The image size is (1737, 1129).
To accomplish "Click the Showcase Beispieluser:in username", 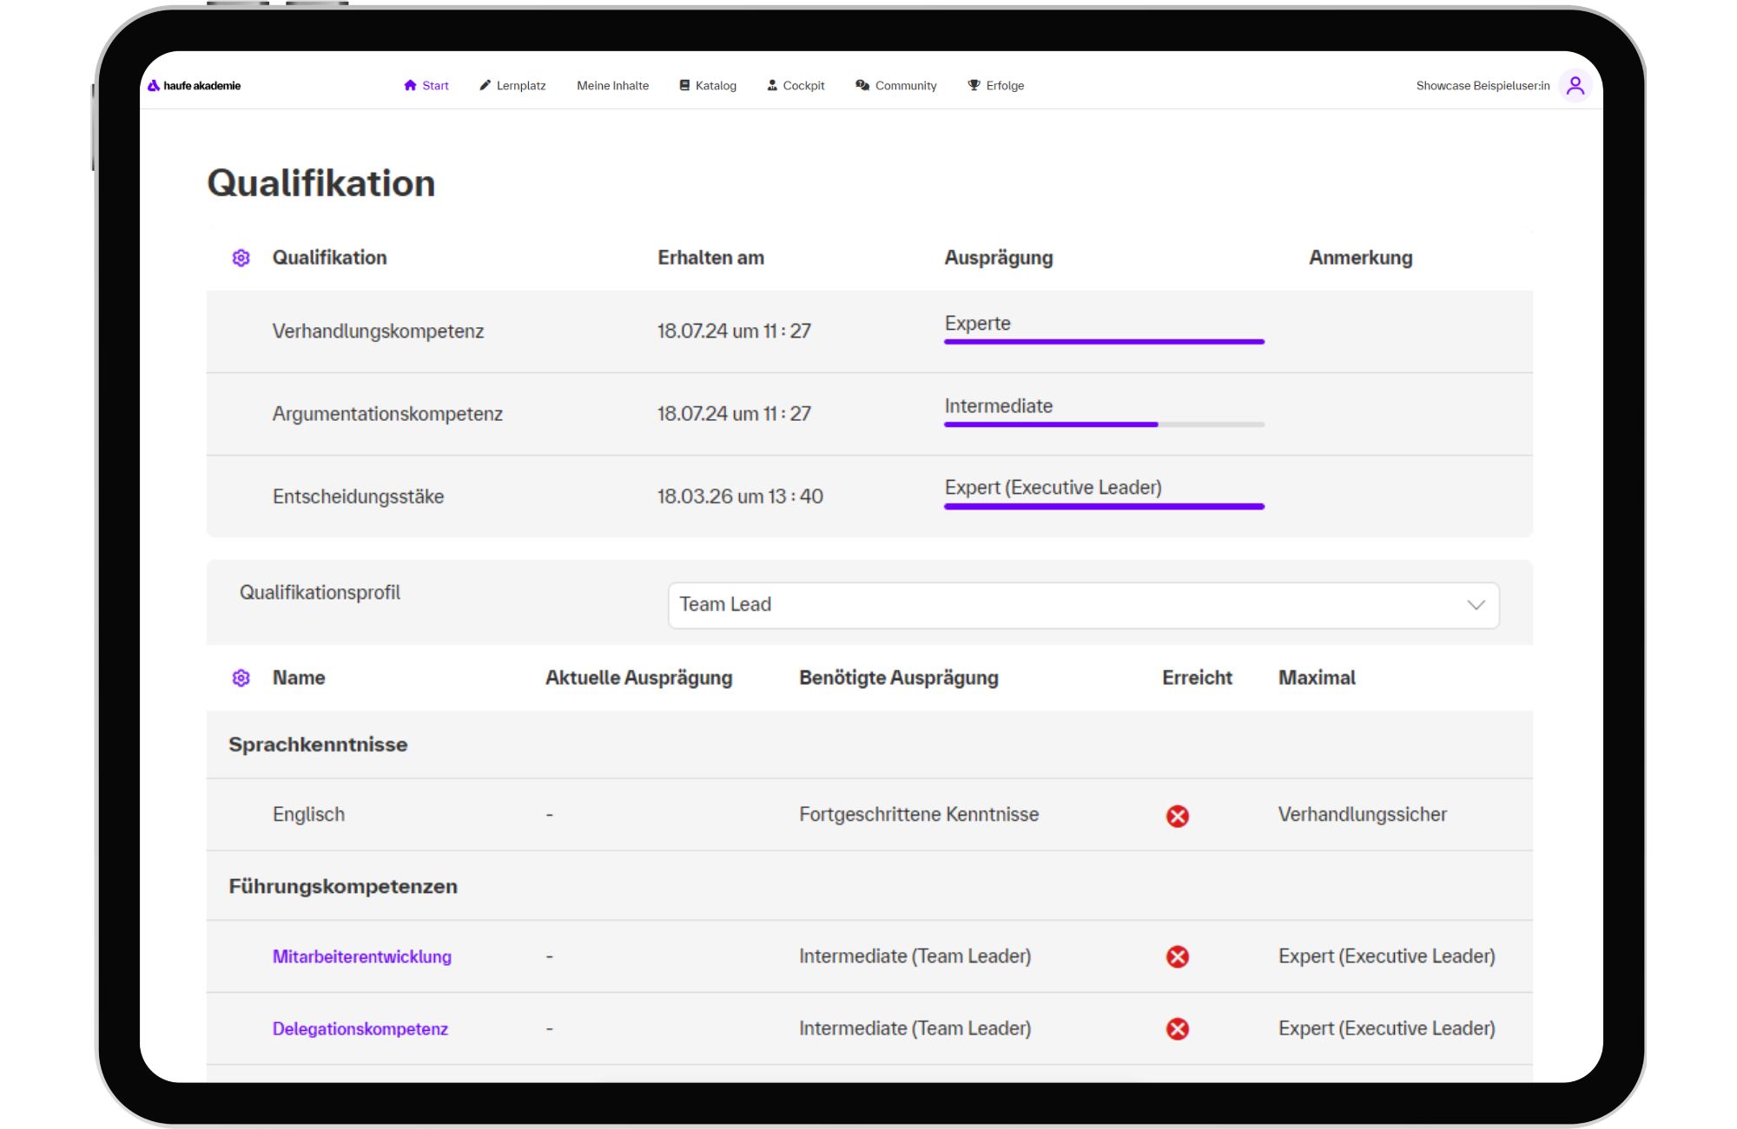I will point(1483,85).
